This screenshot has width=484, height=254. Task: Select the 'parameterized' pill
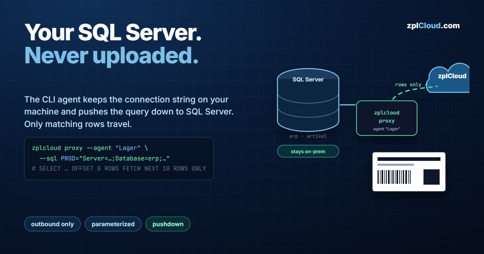[x=113, y=224]
